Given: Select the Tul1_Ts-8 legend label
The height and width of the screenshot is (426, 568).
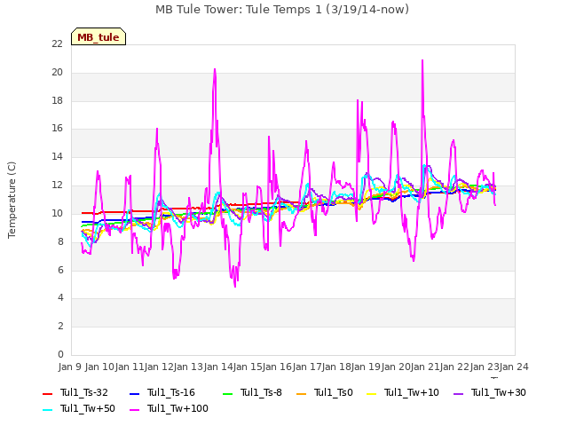Looking at the screenshot, I should [261, 392].
